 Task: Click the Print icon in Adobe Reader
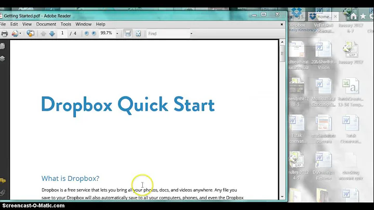(x=4, y=34)
